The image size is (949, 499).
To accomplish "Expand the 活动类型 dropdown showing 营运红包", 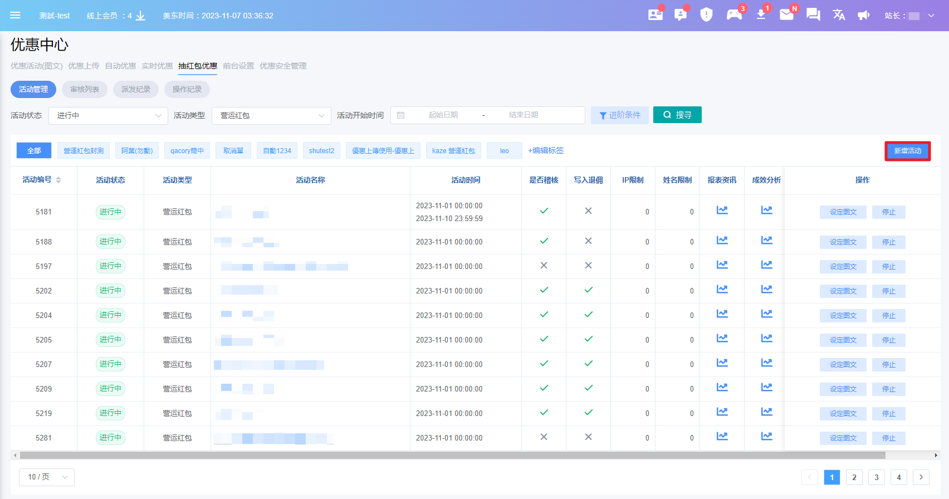I will (271, 116).
